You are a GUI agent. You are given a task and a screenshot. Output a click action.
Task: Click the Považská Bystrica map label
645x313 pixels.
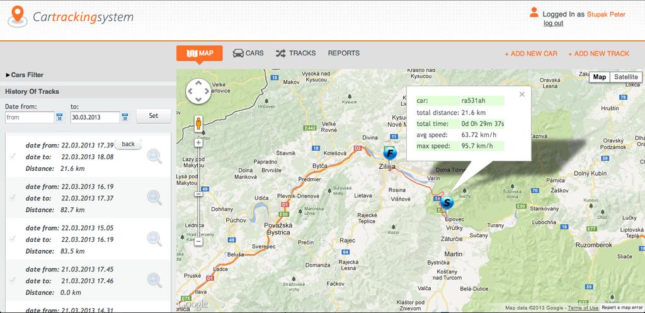tap(277, 229)
